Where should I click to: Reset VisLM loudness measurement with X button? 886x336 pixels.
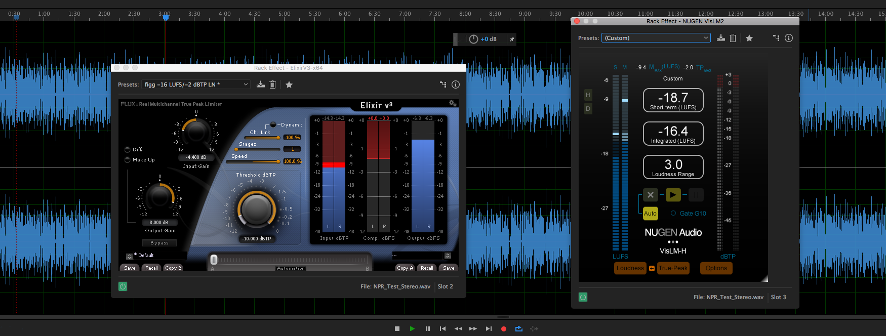[x=651, y=194]
